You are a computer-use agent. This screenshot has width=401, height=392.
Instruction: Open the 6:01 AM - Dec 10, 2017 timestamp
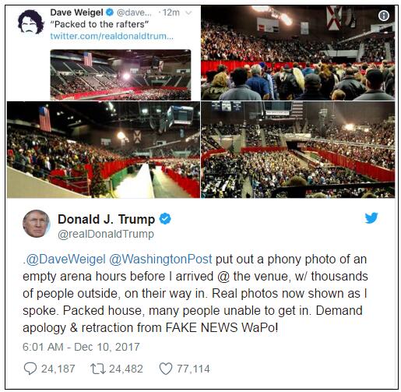pyautogui.click(x=81, y=347)
